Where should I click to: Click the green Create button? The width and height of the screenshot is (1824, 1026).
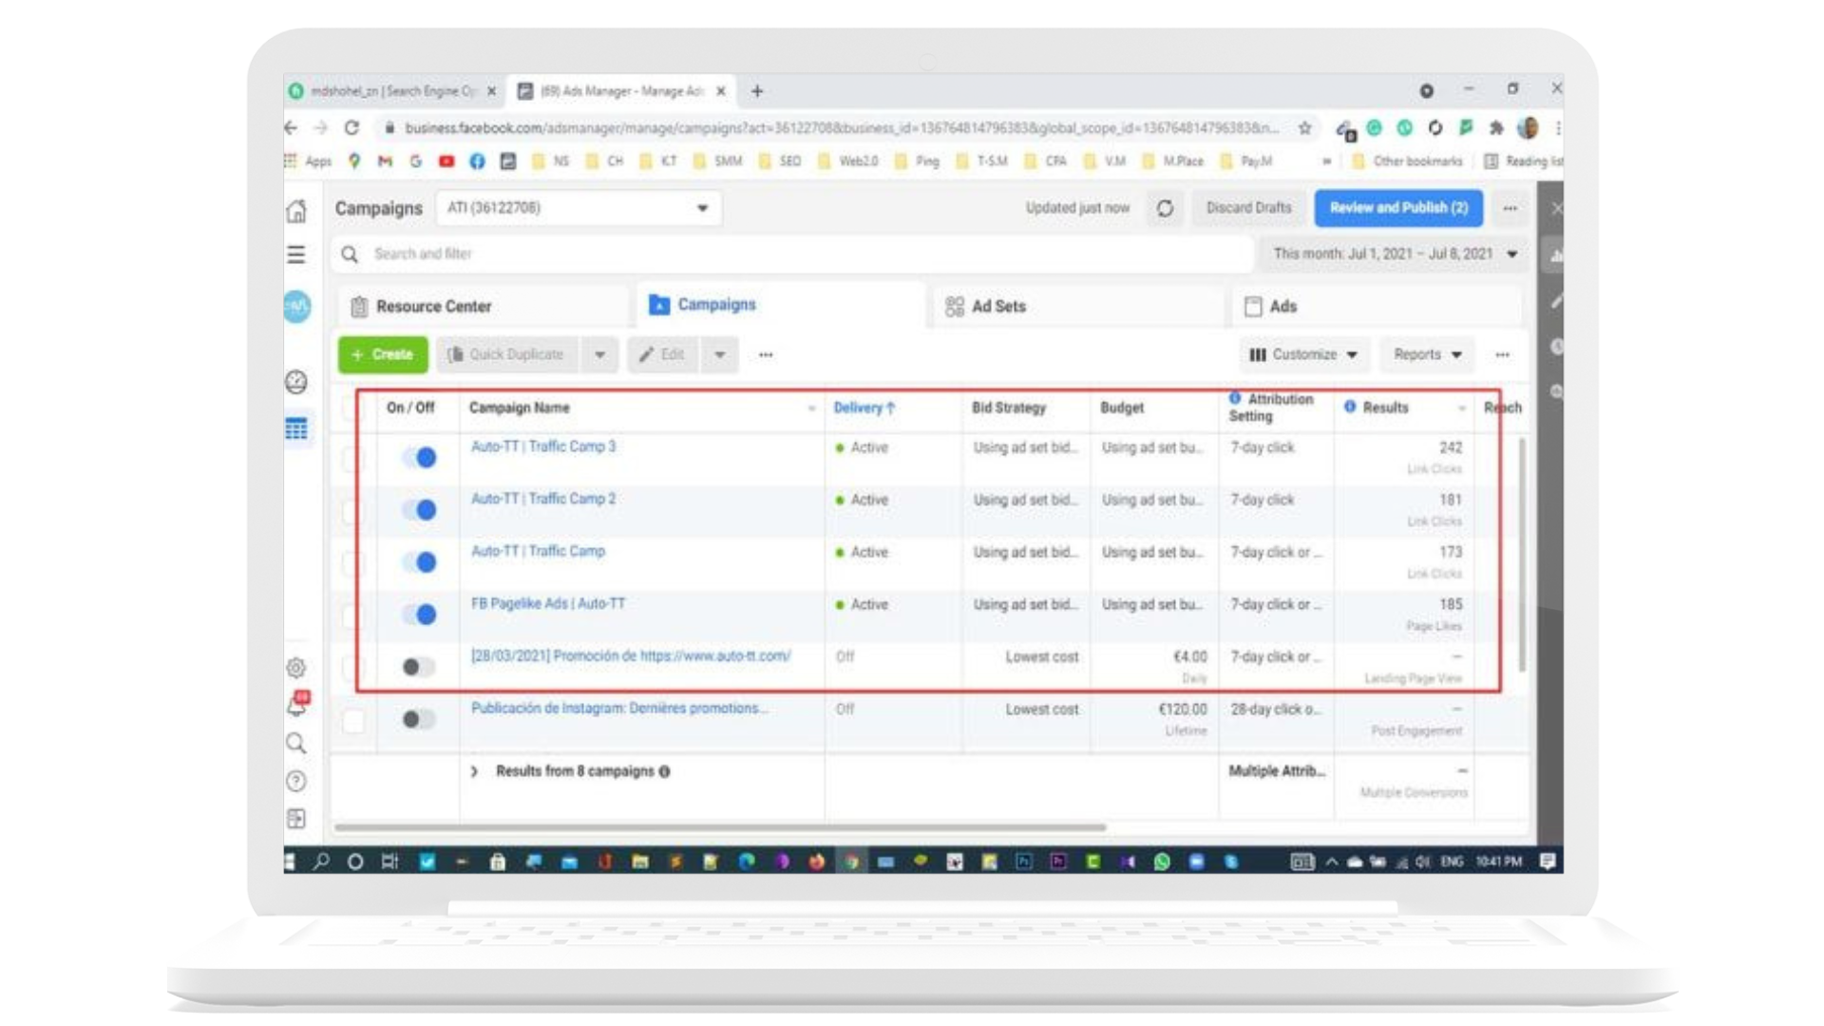click(383, 354)
